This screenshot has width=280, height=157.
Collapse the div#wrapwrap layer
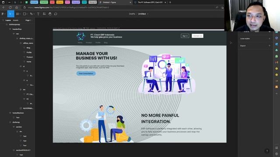pyautogui.click(x=7, y=24)
